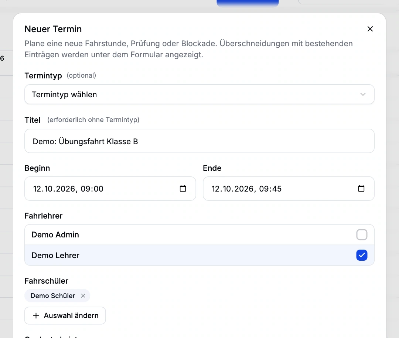The height and width of the screenshot is (338, 399).
Task: Click the Beginn field label
Action: coord(37,168)
